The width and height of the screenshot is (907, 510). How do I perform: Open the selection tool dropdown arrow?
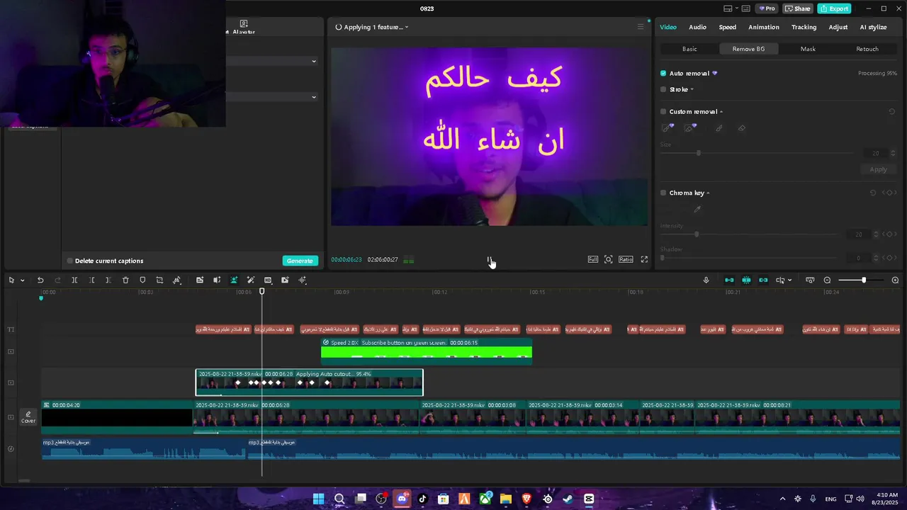[22, 280]
